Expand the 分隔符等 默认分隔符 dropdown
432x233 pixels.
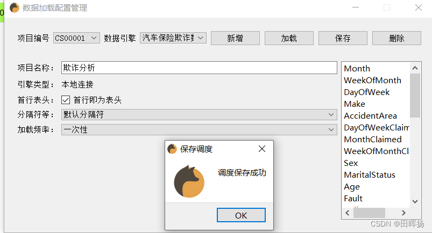(x=199, y=114)
